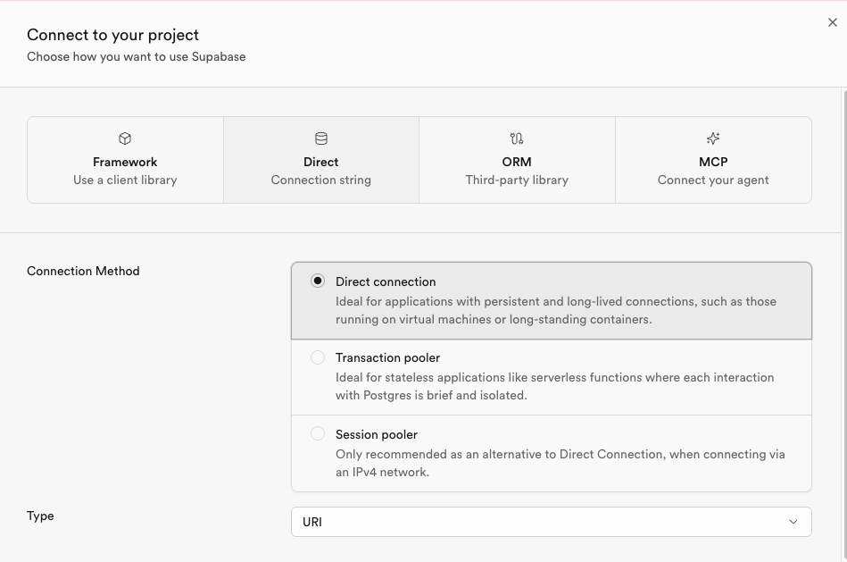This screenshot has width=847, height=562.
Task: Click the Transaction pooler serverless description text
Action: pos(555,386)
